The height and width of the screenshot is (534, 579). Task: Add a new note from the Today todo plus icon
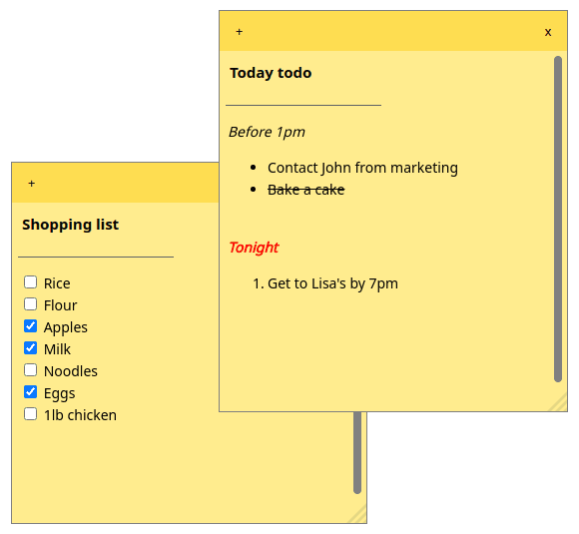[239, 32]
